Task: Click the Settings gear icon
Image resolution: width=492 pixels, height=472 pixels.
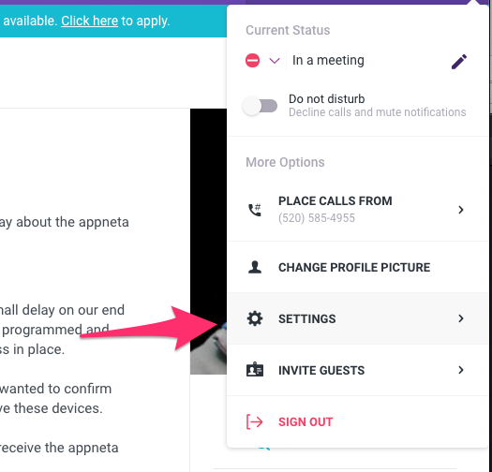Action: [255, 318]
